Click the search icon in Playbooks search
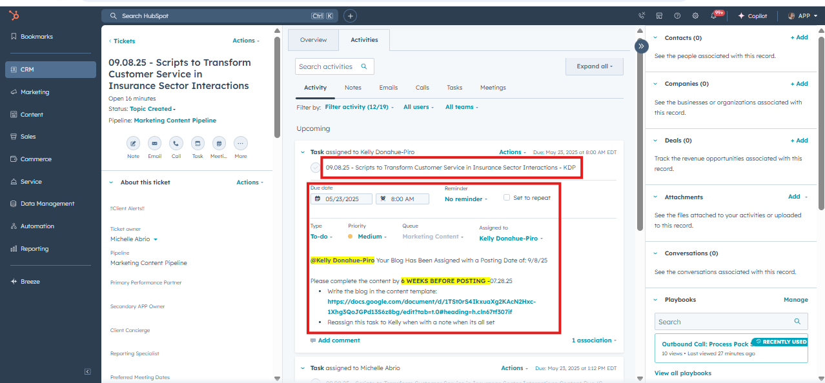Screen dimensions: 825x383 click(x=797, y=321)
